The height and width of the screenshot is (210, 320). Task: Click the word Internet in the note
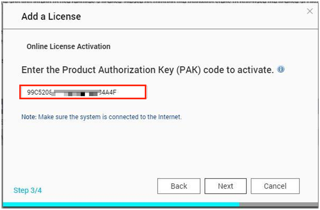point(170,117)
